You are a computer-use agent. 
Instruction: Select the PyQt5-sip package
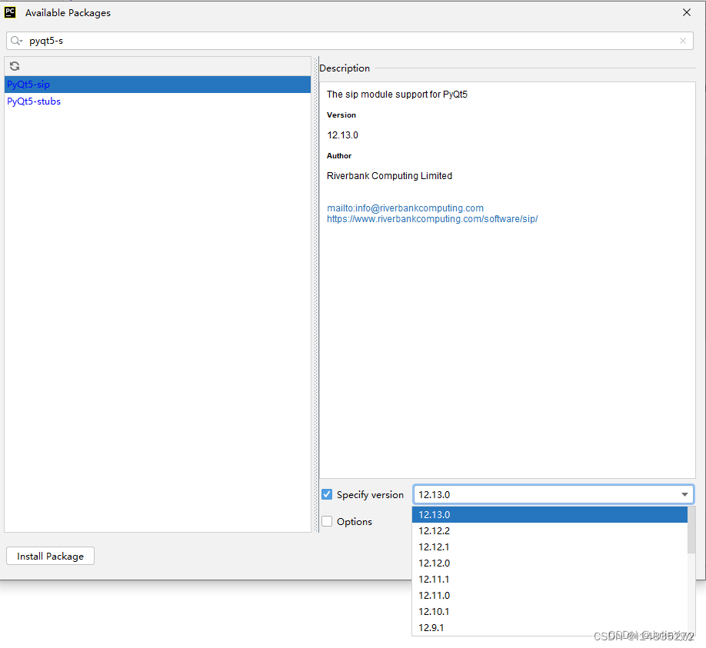pos(158,84)
